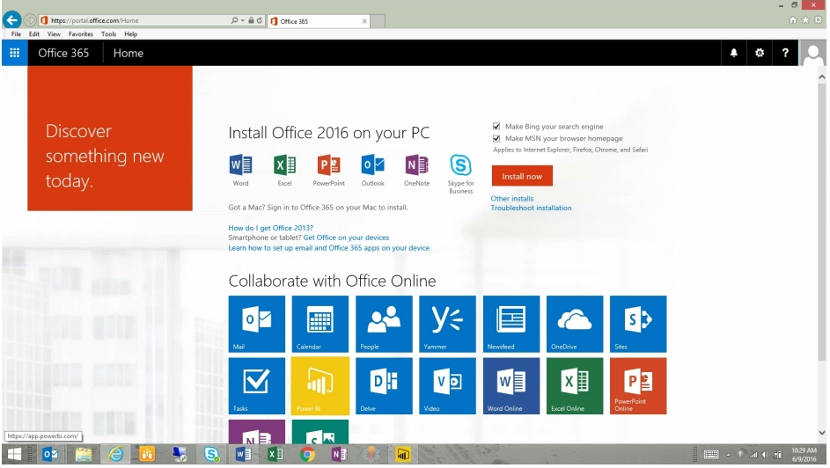Screen dimensions: 830x468
Task: Expand the address bar search dropdown arrow
Action: tap(241, 20)
